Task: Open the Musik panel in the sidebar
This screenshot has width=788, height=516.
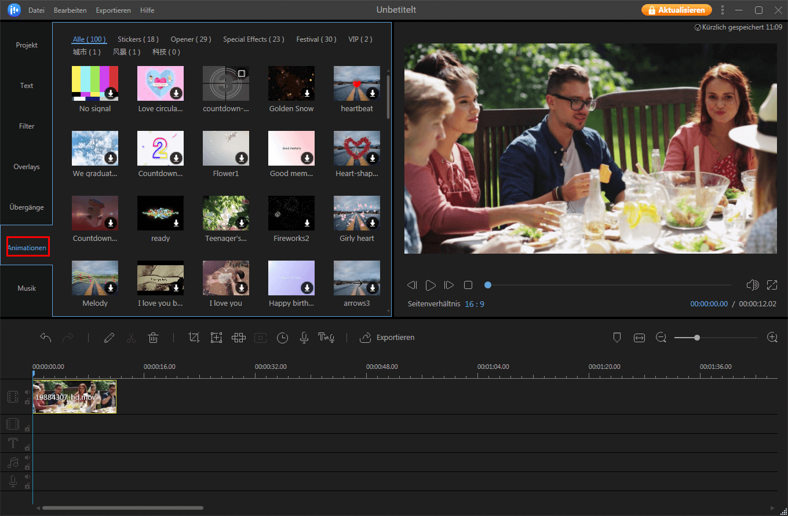Action: [26, 288]
